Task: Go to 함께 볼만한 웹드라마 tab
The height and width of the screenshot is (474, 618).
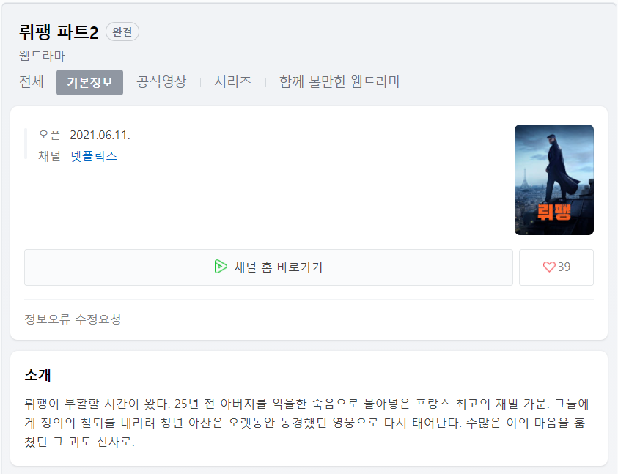Action: 339,82
